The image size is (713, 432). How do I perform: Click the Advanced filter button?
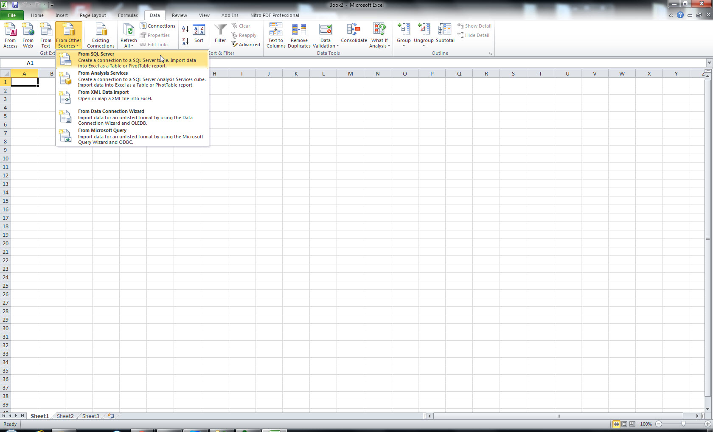tap(246, 45)
